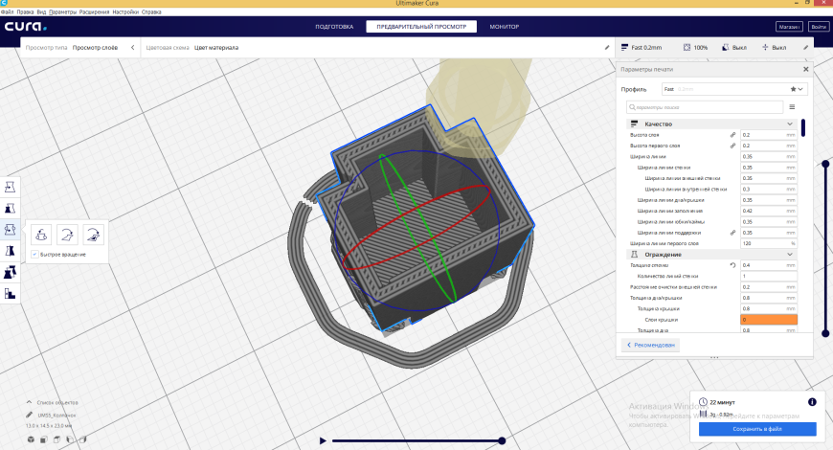Select the Mirror tool in left toolbar

pos(10,251)
